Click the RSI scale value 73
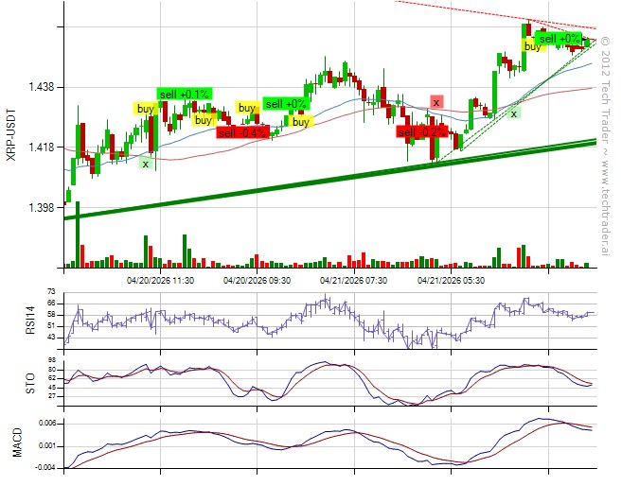 (51, 292)
